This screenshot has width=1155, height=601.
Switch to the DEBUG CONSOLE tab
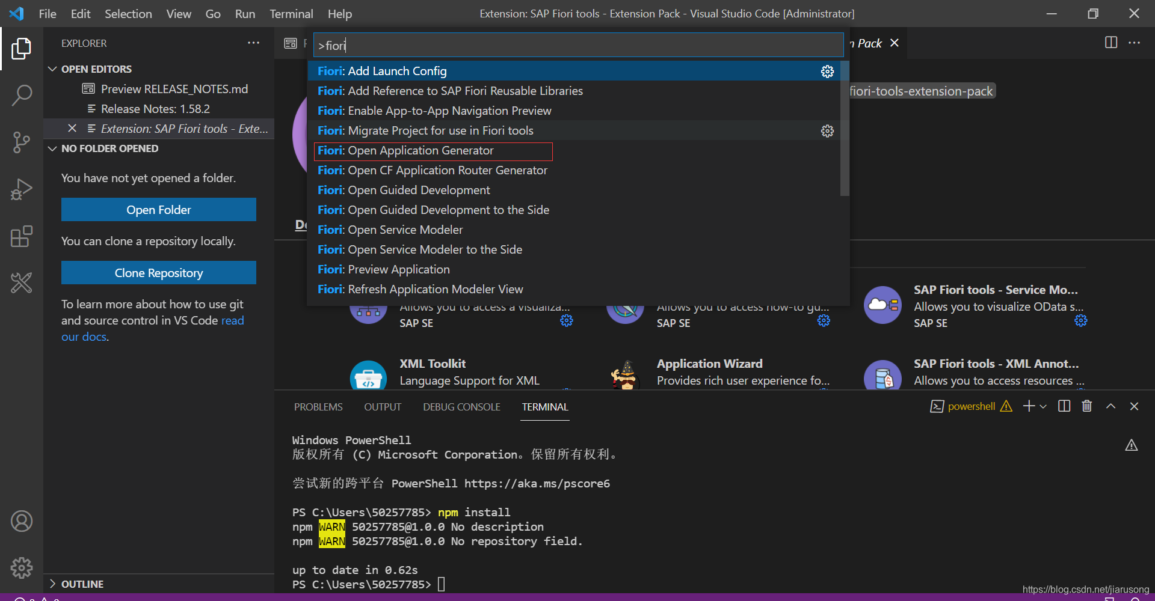pyautogui.click(x=461, y=407)
